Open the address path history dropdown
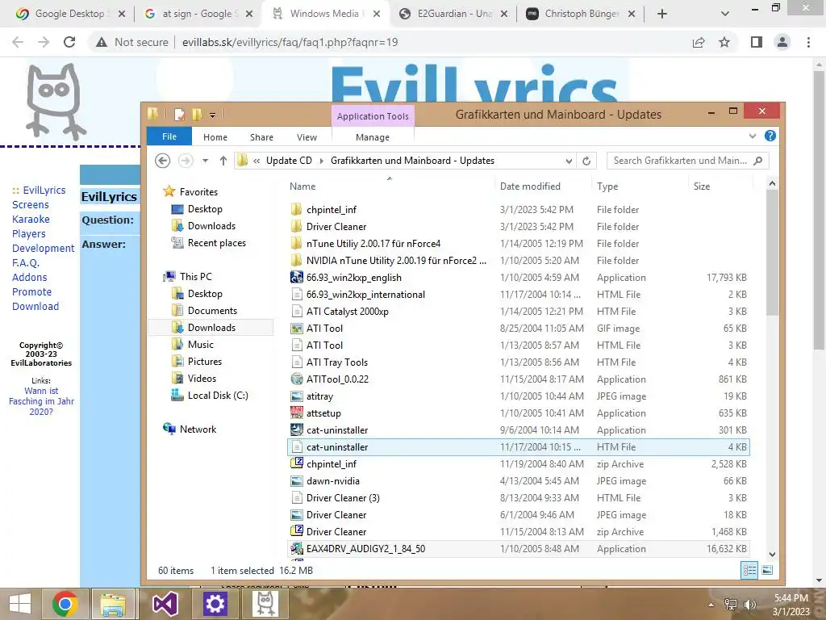Screen dimensions: 826x620 pyautogui.click(x=569, y=161)
